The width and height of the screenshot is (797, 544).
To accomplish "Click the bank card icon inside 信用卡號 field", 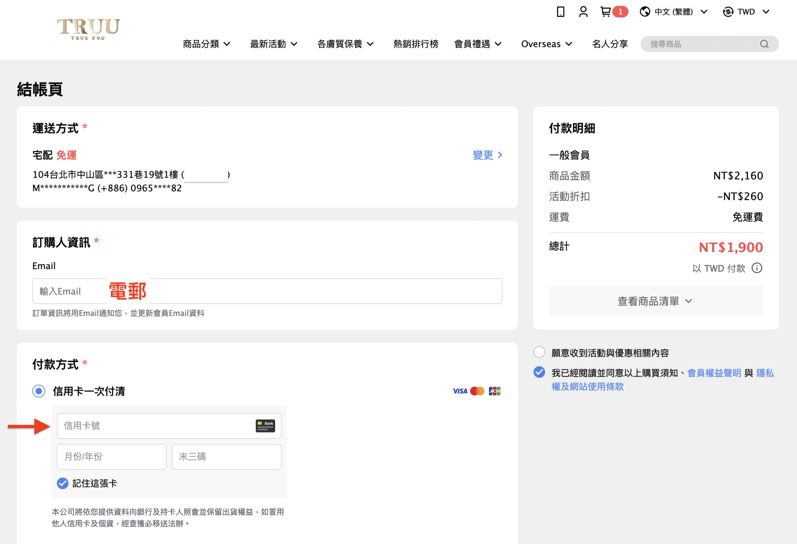I will tap(265, 426).
